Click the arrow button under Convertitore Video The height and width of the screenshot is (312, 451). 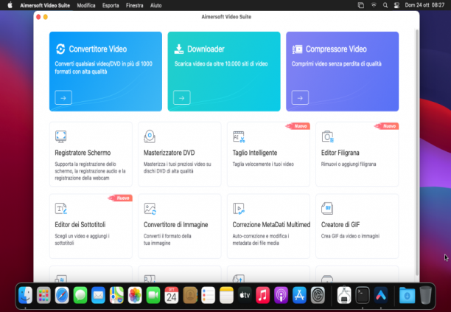pos(63,97)
